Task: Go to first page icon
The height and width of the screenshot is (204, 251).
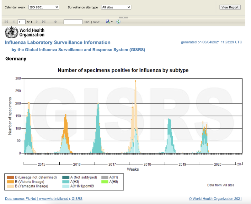Action: tap(6, 22)
